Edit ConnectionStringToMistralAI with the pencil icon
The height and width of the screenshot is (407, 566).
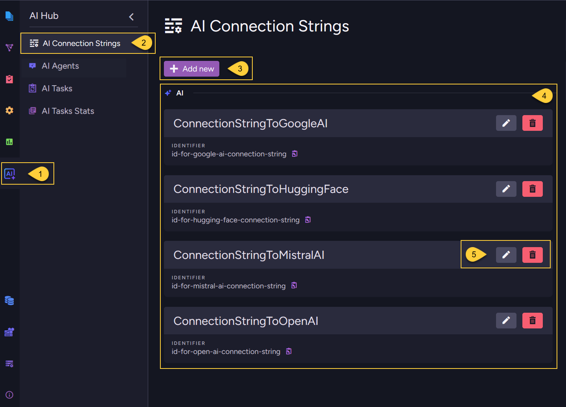click(506, 255)
